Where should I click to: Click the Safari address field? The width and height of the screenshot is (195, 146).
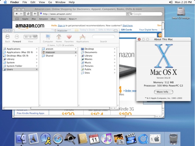83,14
